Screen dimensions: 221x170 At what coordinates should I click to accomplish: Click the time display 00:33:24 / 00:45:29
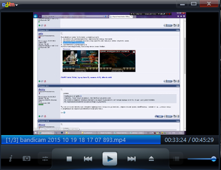tap(189, 140)
